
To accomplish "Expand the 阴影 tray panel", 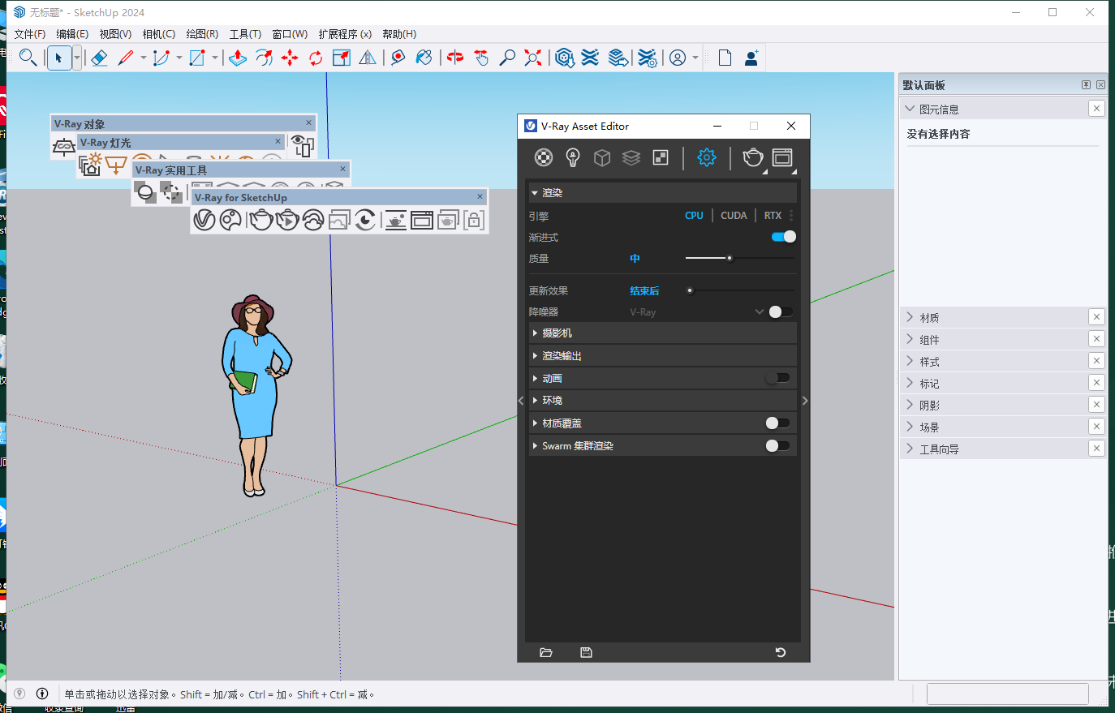I will 993,405.
